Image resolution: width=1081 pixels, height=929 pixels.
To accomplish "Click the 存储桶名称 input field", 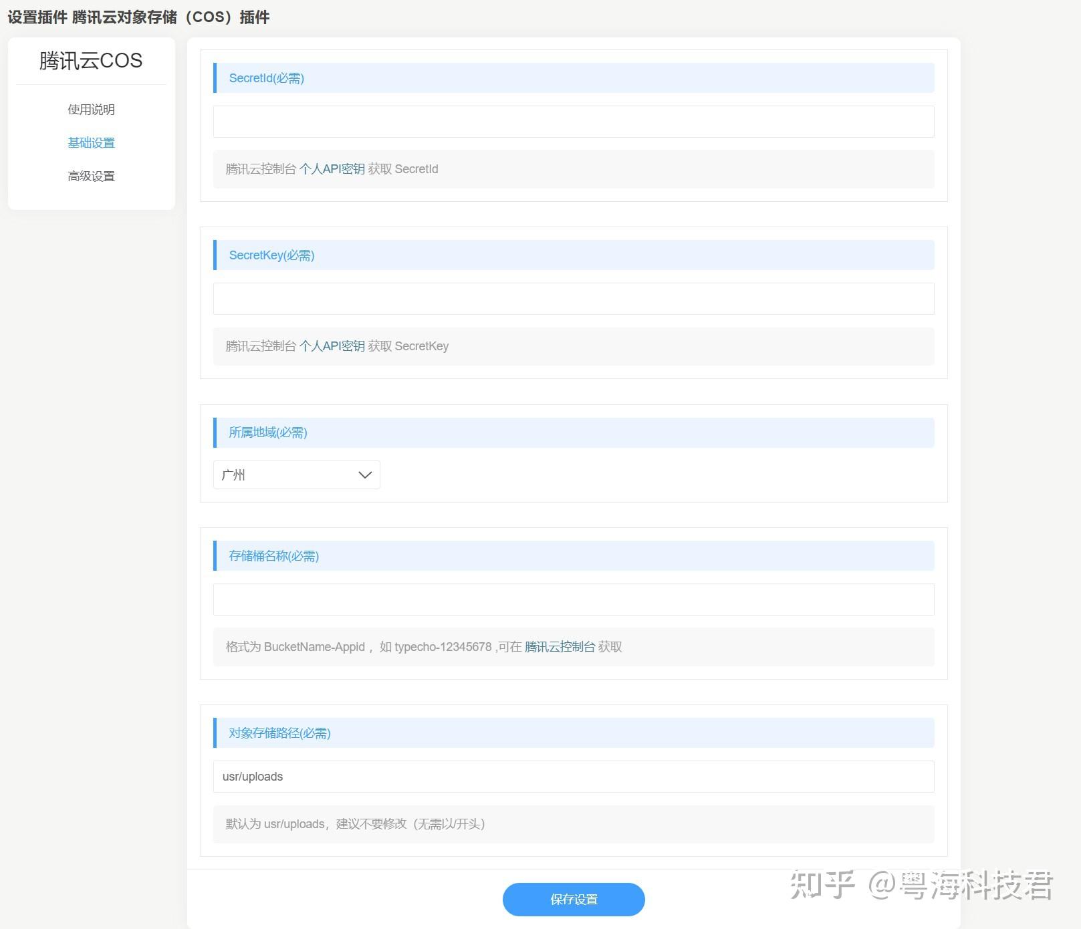I will coord(574,600).
